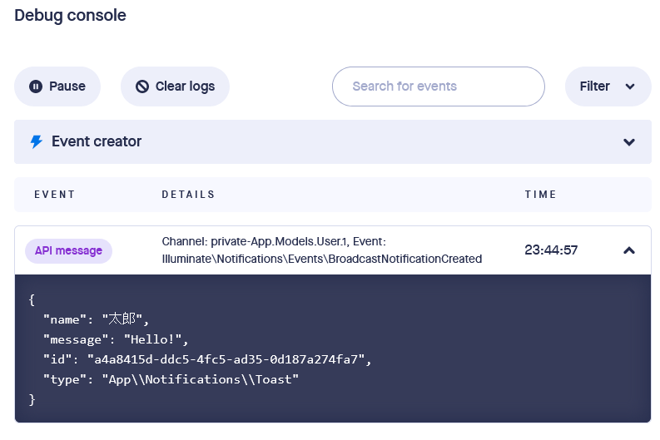This screenshot has width=660, height=440.
Task: Focus the Search for events field
Action: coord(438,87)
